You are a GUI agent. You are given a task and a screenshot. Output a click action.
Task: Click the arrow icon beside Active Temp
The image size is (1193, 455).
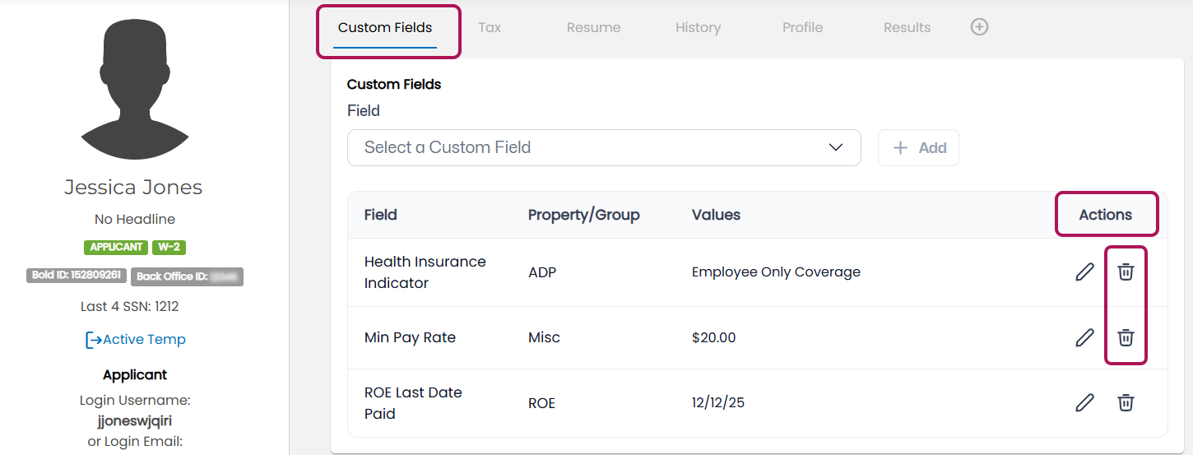coord(93,340)
